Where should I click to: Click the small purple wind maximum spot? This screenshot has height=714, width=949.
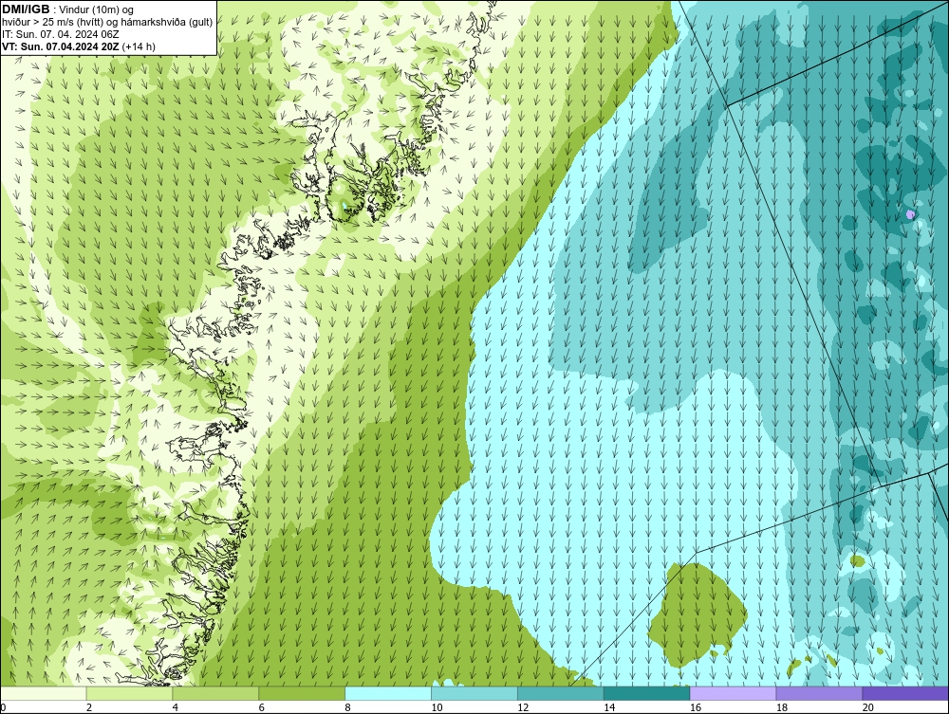910,213
